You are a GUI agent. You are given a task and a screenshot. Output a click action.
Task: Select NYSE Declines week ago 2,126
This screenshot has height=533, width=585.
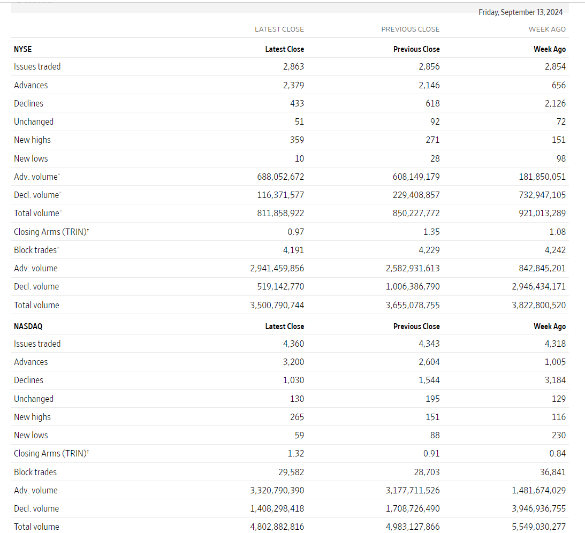(555, 103)
